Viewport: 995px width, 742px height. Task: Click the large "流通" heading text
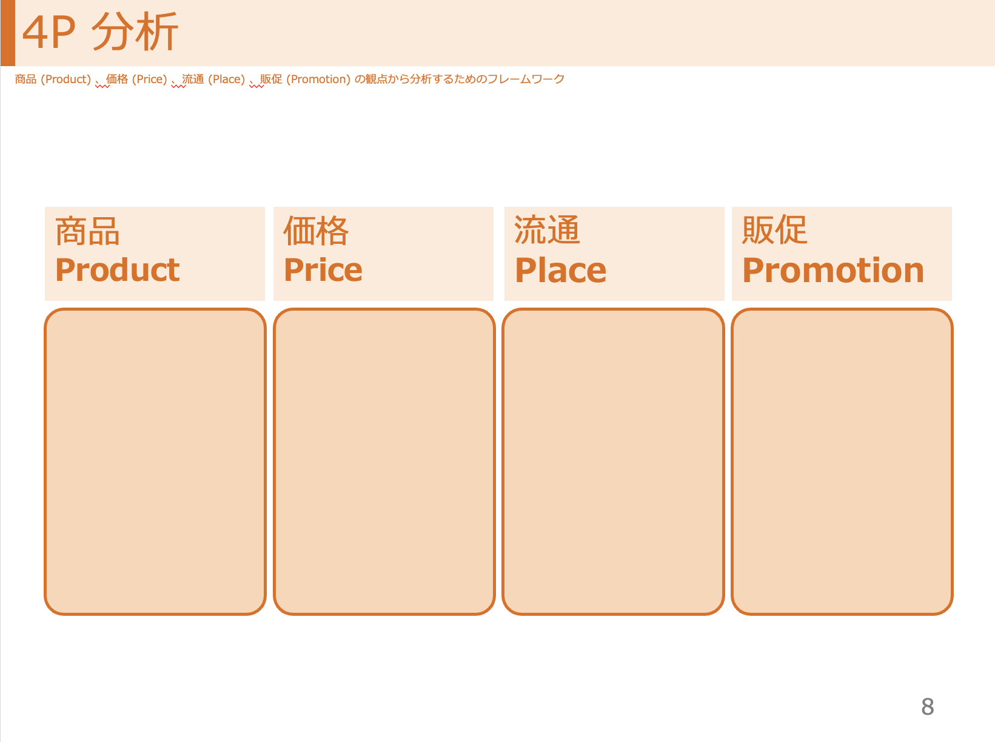tap(547, 231)
